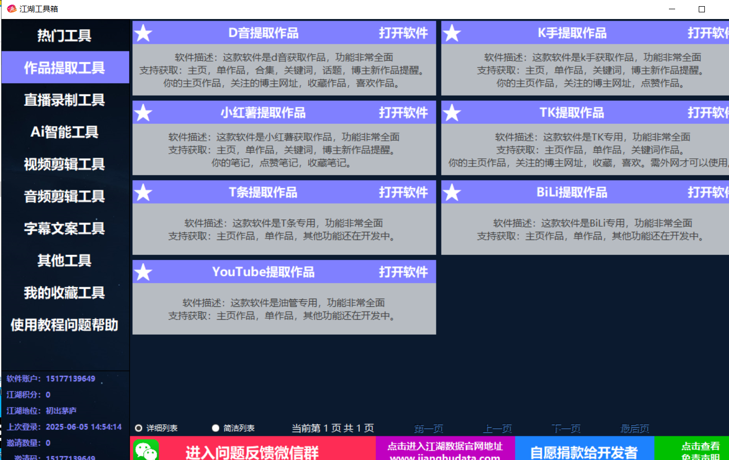Open the 热门工具 category
The height and width of the screenshot is (460, 729).
65,35
